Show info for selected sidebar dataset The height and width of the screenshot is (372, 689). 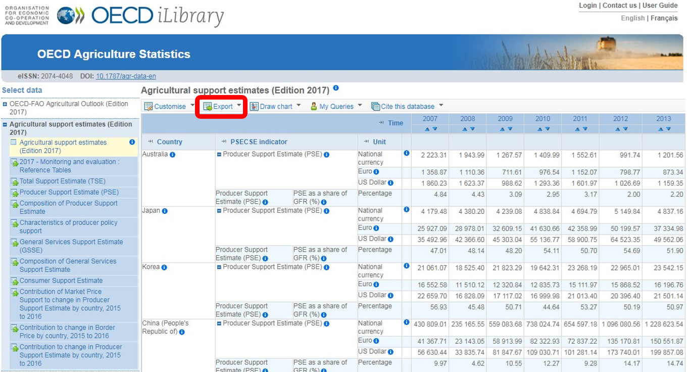point(132,143)
